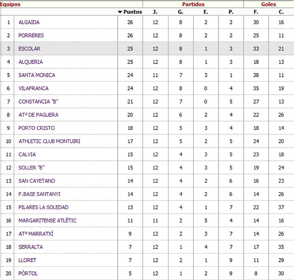Open the ALQUERIA team link
The height and width of the screenshot is (280, 294).
click(30, 62)
